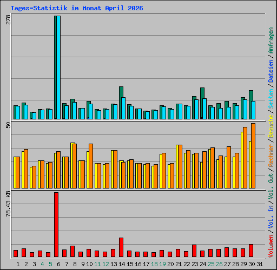Click the '78.43 KB' volume axis label

pos(8,204)
